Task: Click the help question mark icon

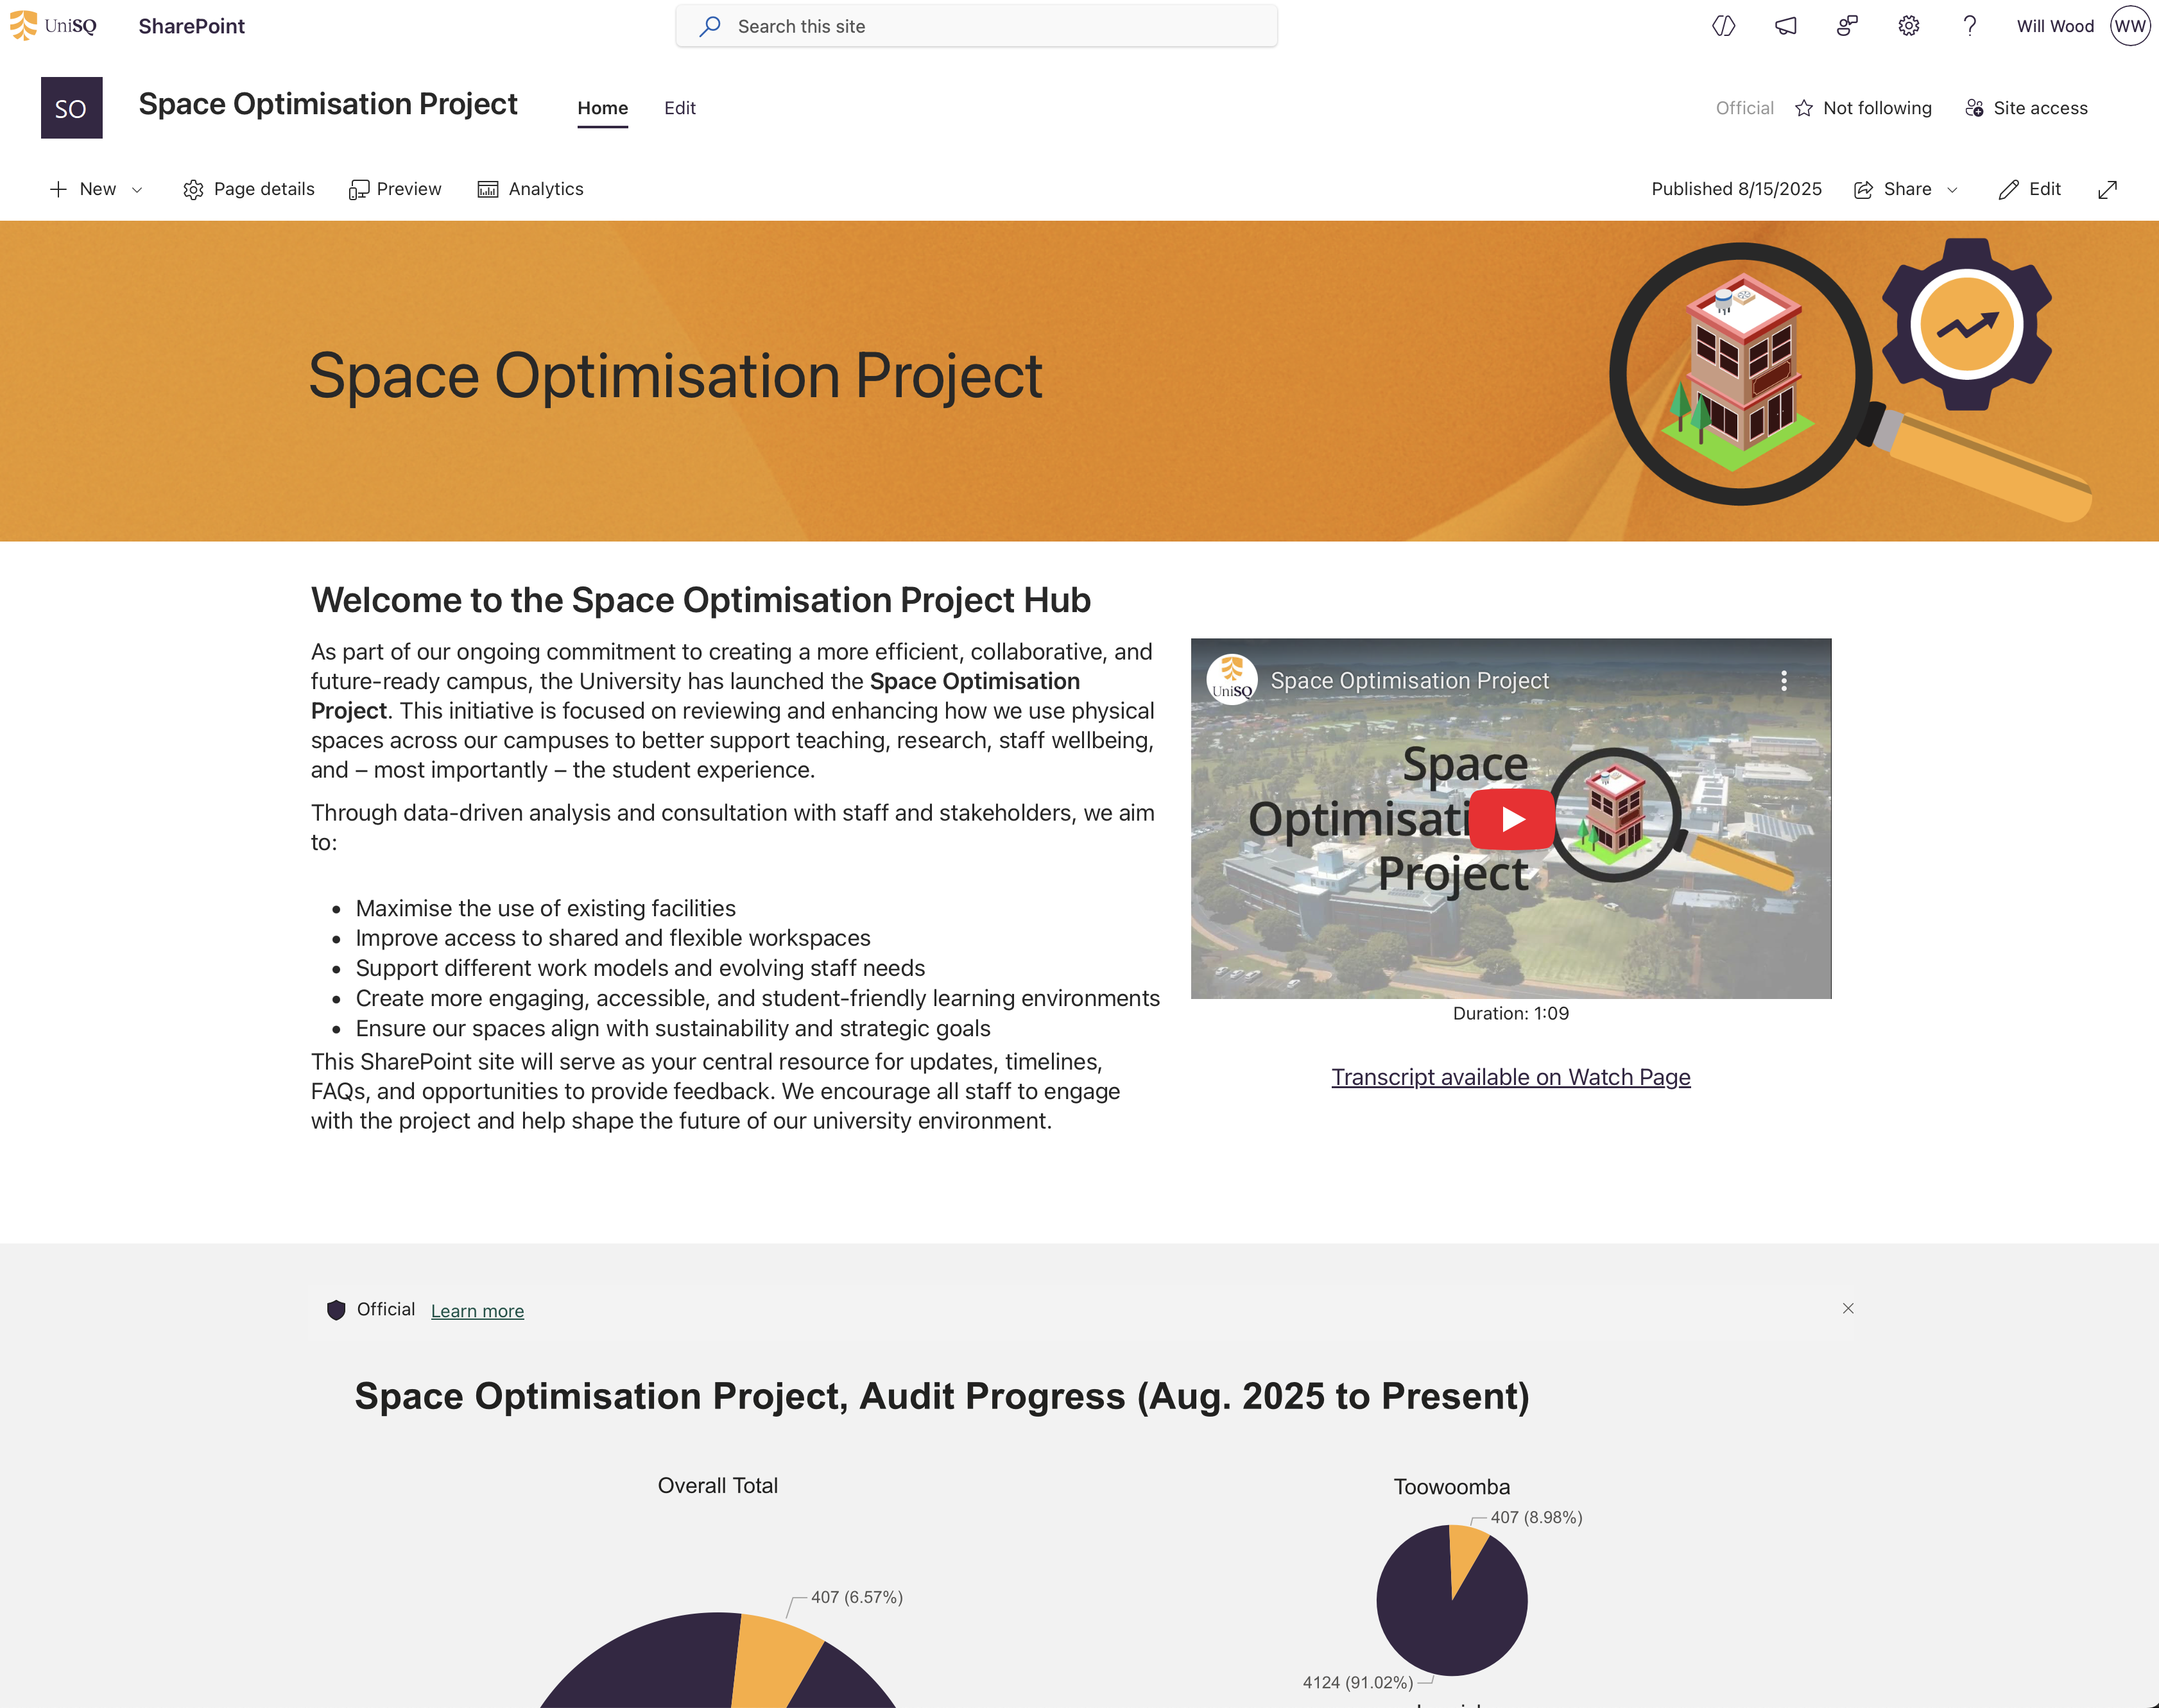Action: tap(1969, 26)
